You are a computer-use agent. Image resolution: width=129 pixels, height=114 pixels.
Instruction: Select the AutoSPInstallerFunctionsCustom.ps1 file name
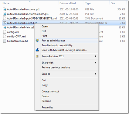click(28, 14)
